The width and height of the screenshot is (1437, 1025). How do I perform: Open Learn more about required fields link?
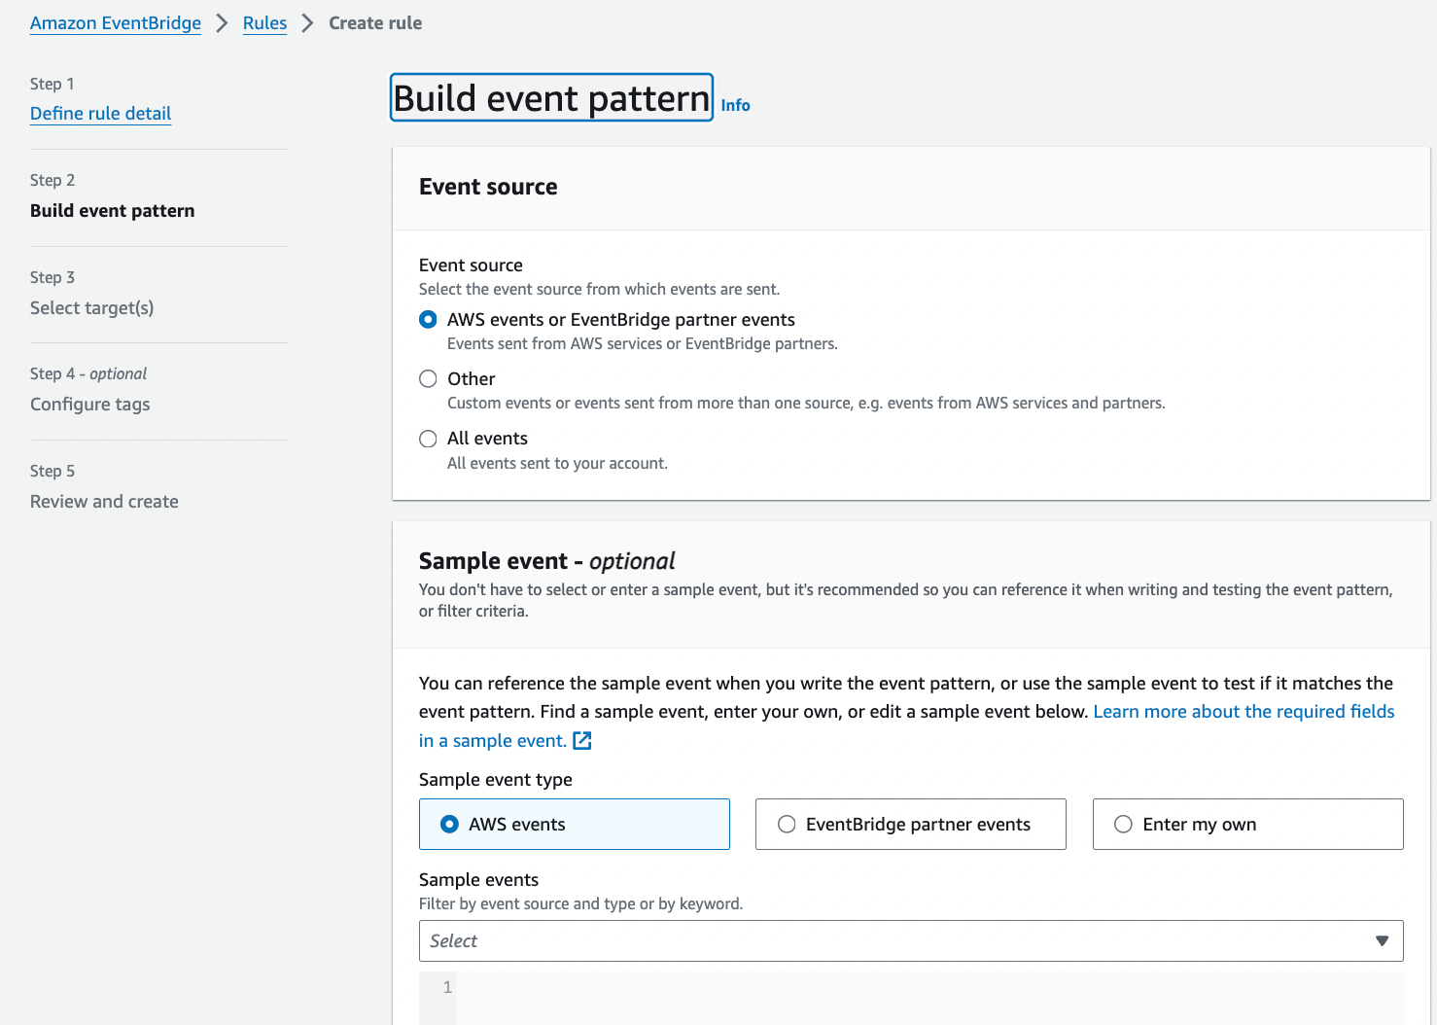(1244, 711)
